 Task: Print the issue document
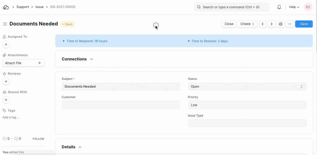click(x=281, y=24)
